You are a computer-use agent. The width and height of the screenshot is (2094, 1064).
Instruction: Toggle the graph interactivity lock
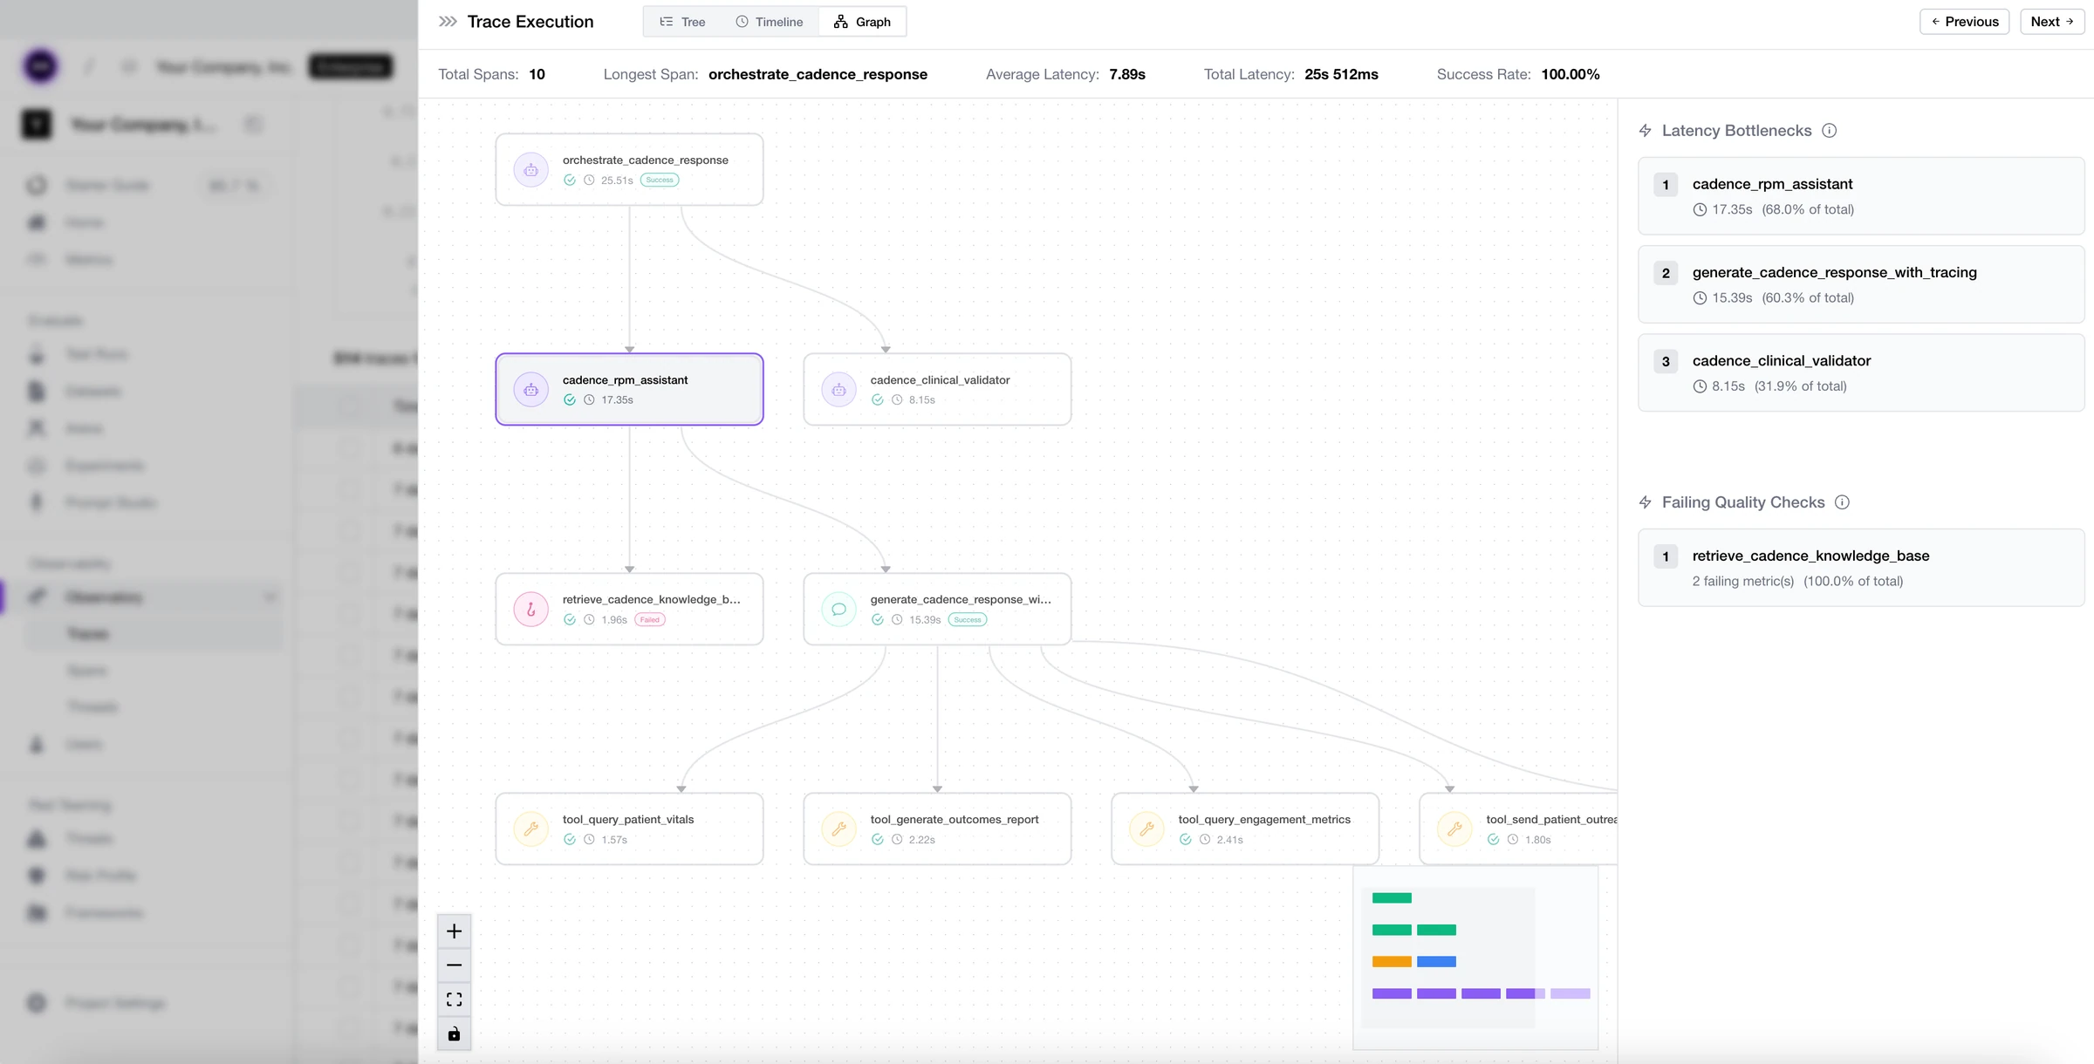pos(454,1034)
